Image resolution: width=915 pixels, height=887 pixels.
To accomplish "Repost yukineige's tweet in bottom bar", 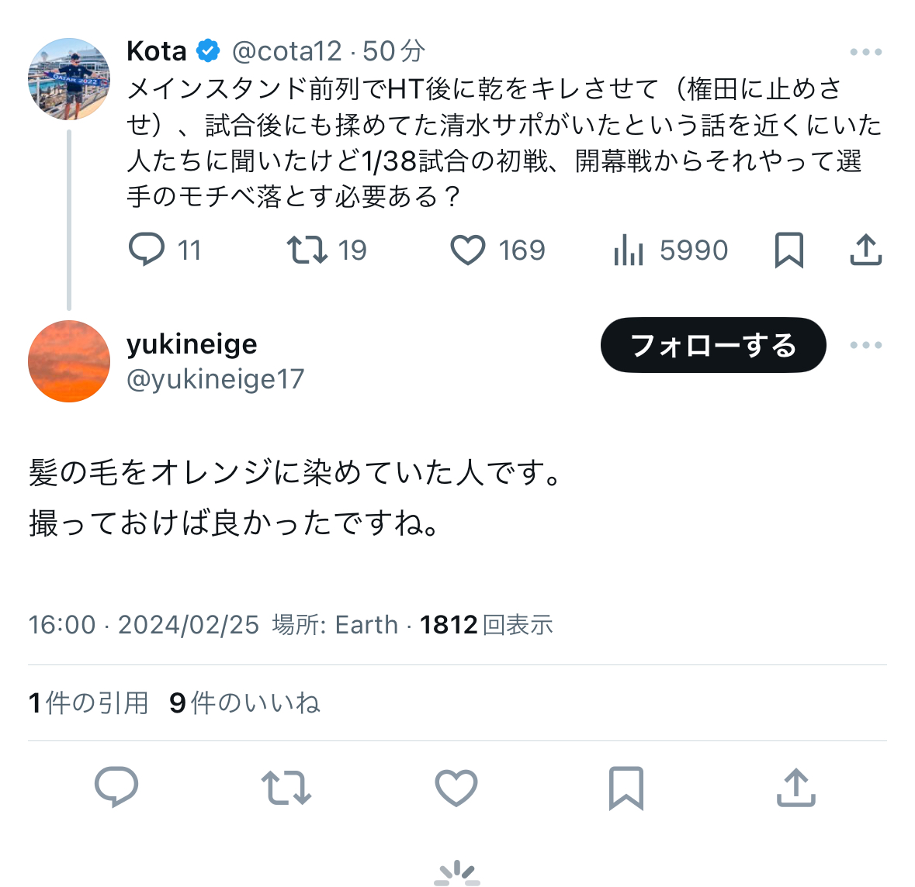I will pos(286,787).
